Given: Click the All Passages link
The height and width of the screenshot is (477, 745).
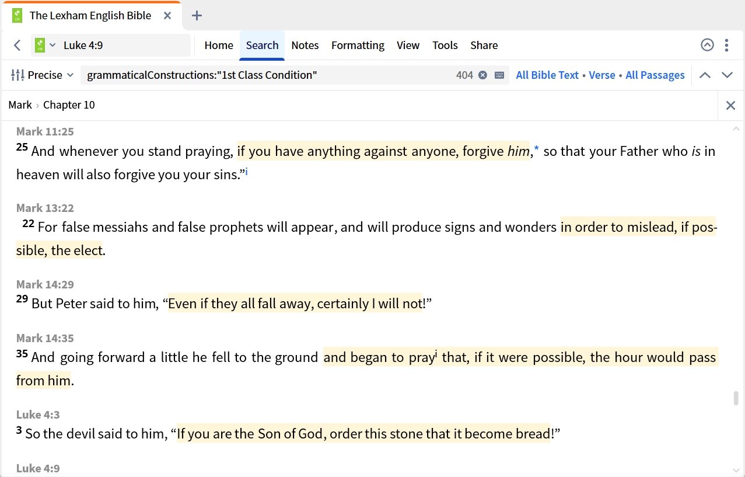Looking at the screenshot, I should 655,75.
